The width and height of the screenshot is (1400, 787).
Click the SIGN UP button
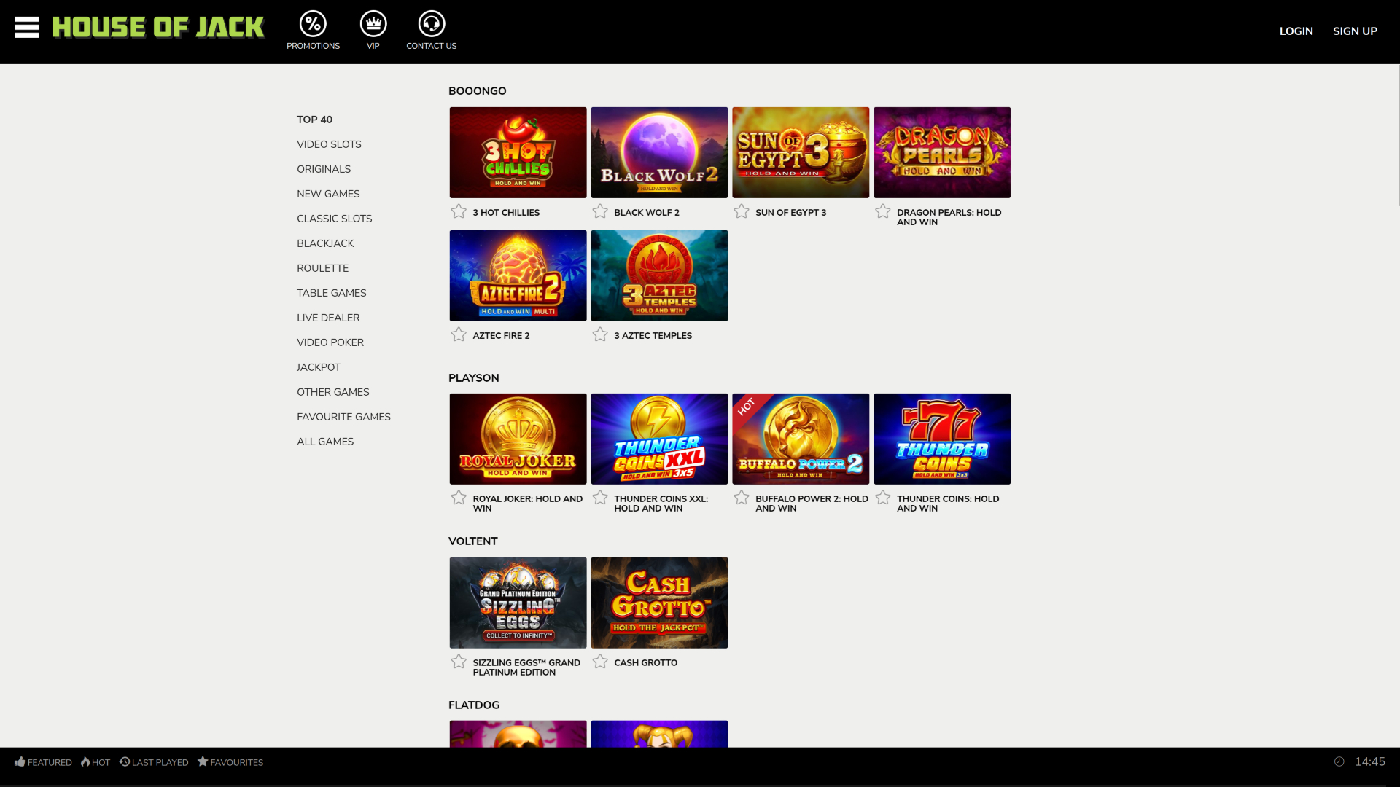(1355, 31)
